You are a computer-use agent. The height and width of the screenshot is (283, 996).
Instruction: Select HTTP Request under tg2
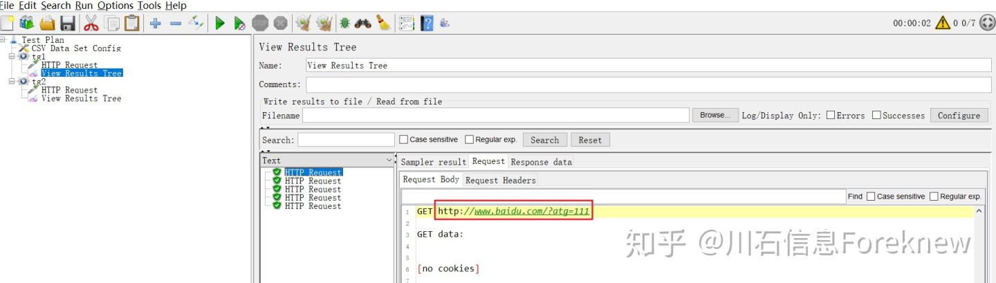point(69,90)
